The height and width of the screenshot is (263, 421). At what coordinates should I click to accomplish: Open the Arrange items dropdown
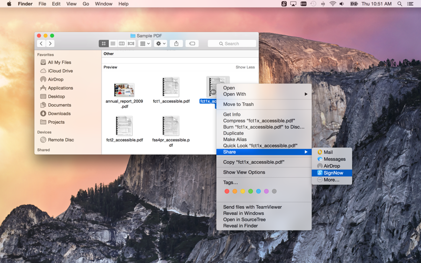145,44
